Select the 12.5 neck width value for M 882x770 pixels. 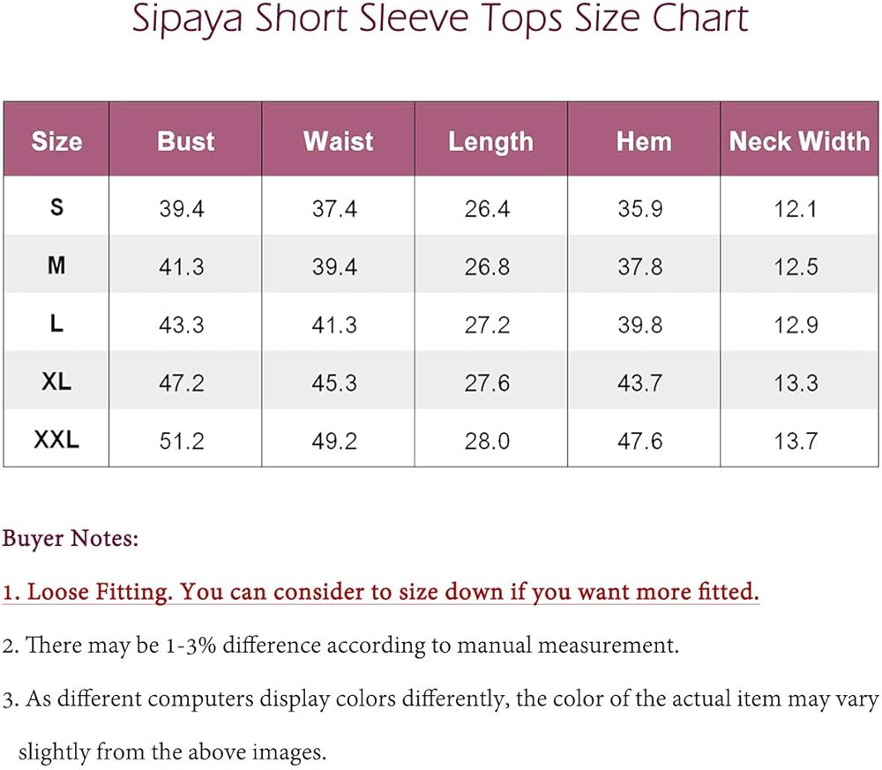pyautogui.click(x=796, y=266)
